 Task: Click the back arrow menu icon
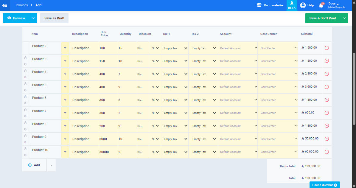pos(5,5)
